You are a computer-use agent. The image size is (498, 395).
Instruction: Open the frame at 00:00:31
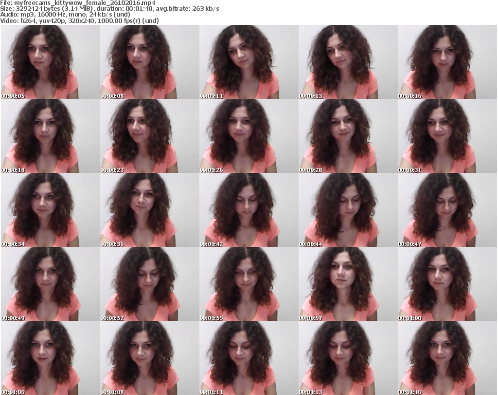click(x=447, y=136)
